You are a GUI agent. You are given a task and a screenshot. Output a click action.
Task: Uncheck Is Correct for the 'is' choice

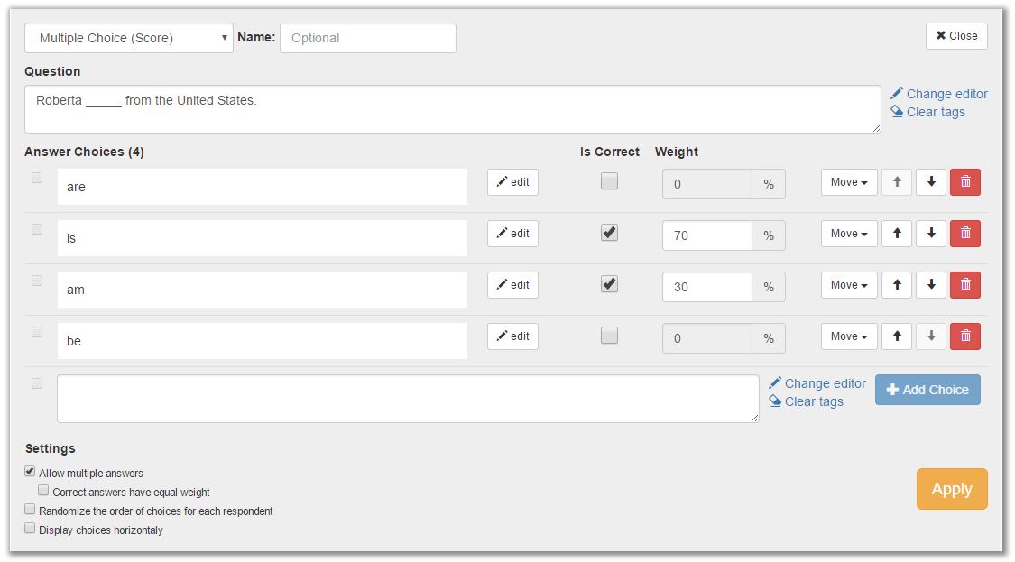coord(609,233)
